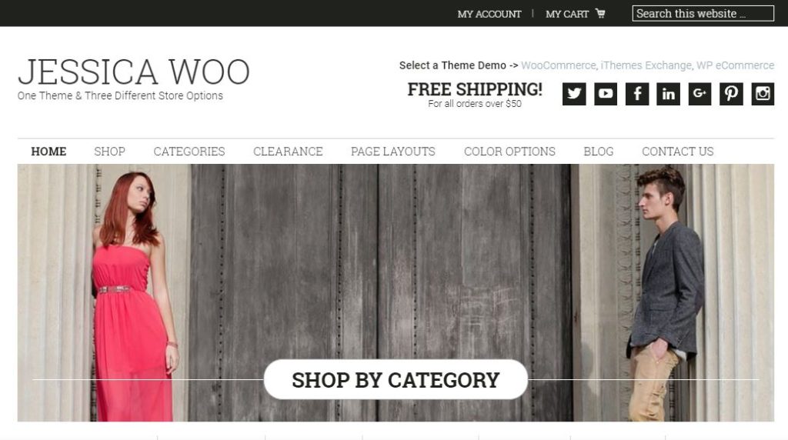Open the Google Plus social icon
This screenshot has width=788, height=440.
pos(700,94)
